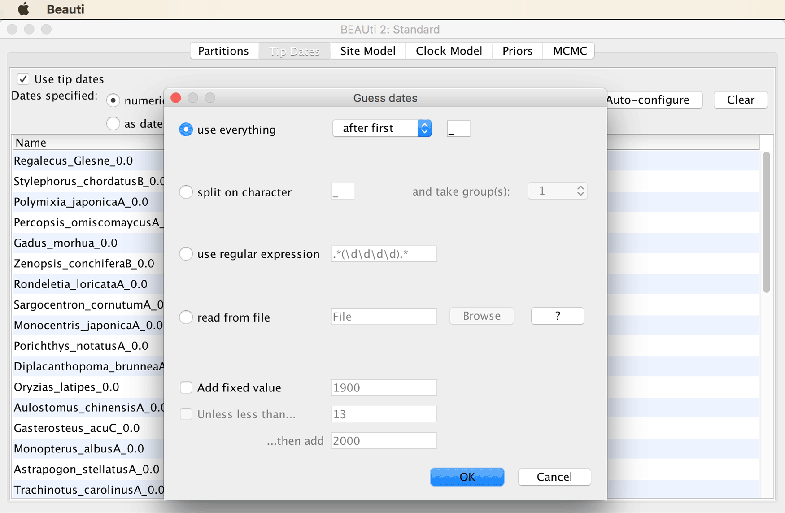Switch to the Partitions tab

click(223, 51)
